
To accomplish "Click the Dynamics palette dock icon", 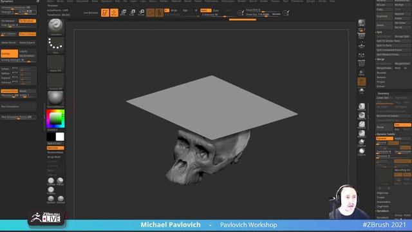I will coord(38,1).
